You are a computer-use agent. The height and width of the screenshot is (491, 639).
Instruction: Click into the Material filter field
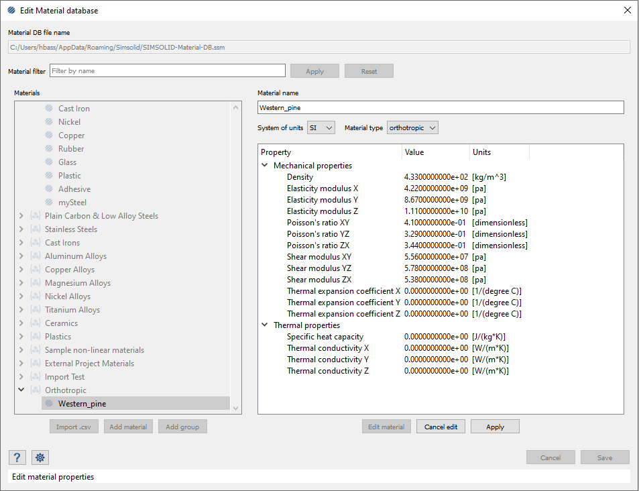point(168,70)
